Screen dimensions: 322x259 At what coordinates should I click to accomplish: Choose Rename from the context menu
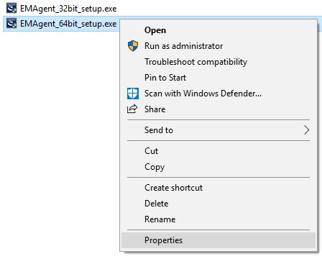coord(218,219)
